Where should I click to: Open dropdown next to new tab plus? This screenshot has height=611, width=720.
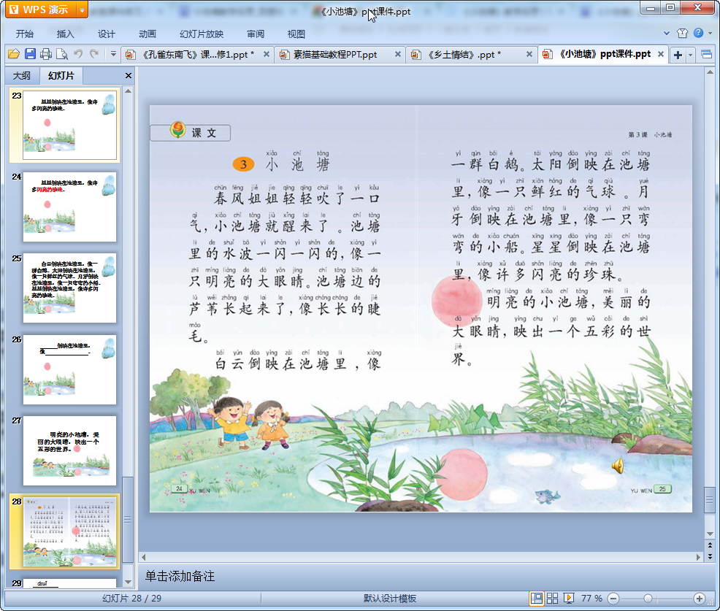pyautogui.click(x=690, y=55)
